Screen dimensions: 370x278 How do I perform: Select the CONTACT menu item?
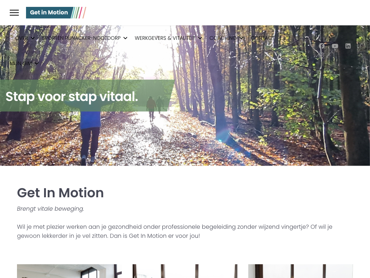click(x=263, y=38)
